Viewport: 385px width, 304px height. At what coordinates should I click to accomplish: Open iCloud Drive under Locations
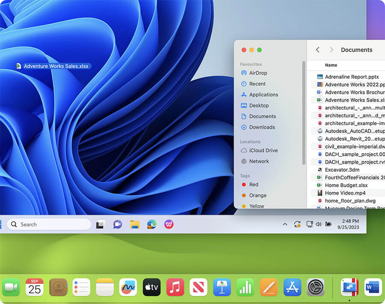(263, 151)
